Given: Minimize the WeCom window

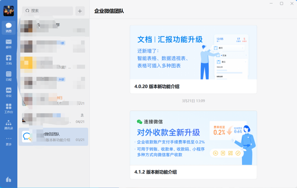Looking at the screenshot, I should point(271,3).
